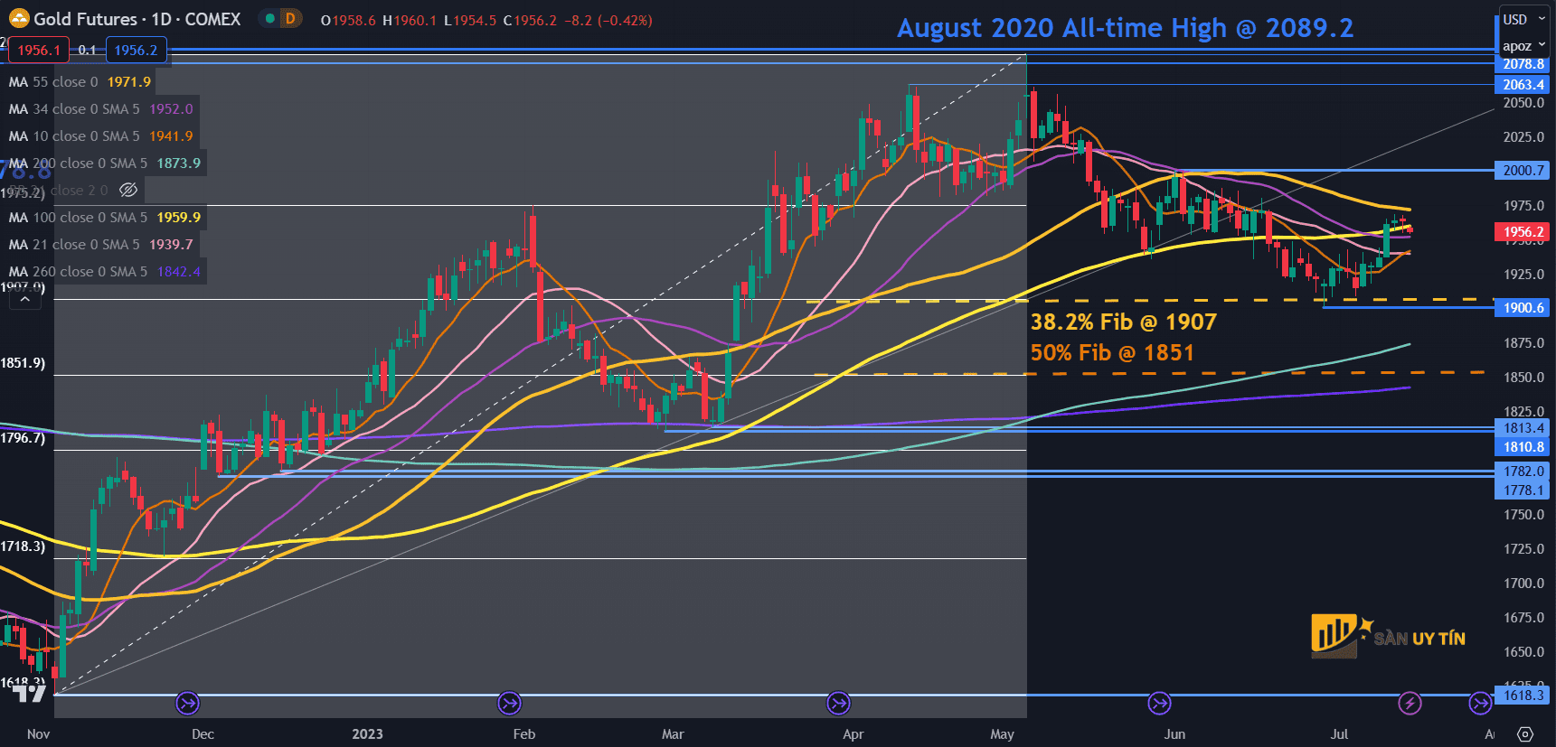
Task: Select the MA 200 close SMA 5 legend
Action: pos(105,163)
